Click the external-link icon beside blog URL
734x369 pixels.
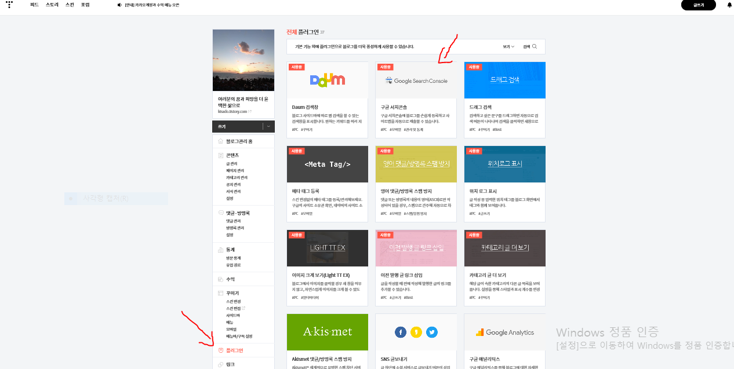pos(250,111)
